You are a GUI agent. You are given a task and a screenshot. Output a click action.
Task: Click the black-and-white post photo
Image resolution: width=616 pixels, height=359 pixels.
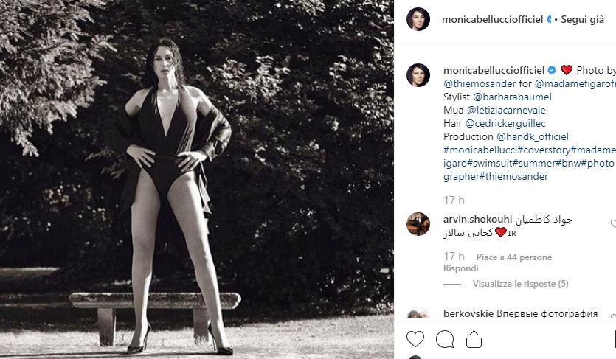(x=197, y=179)
